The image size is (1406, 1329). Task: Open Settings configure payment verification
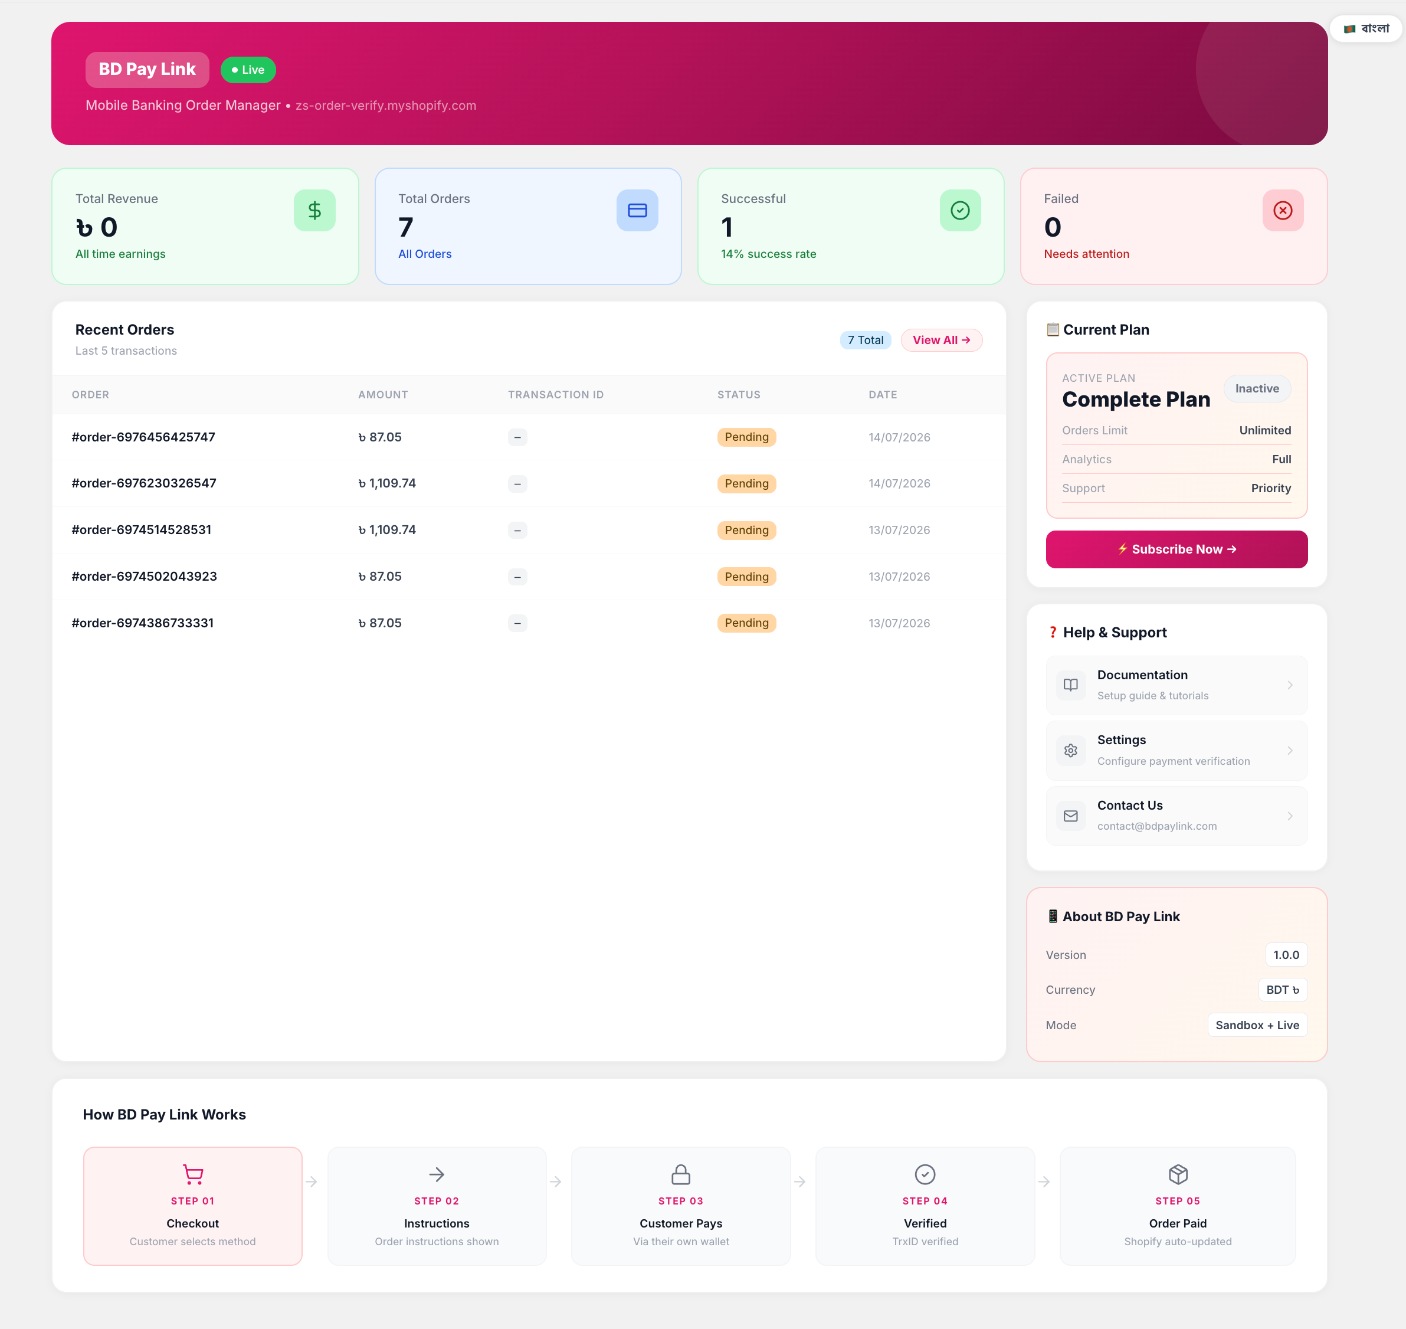[x=1176, y=750]
